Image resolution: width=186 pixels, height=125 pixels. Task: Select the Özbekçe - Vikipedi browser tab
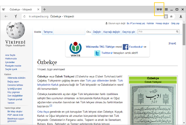(21, 9)
